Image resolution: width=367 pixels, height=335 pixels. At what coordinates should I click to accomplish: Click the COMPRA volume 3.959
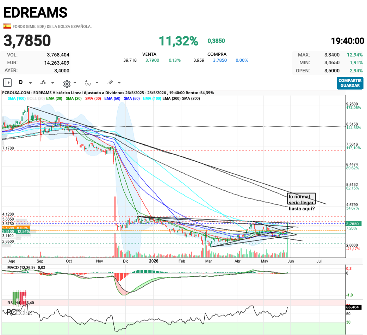point(199,60)
